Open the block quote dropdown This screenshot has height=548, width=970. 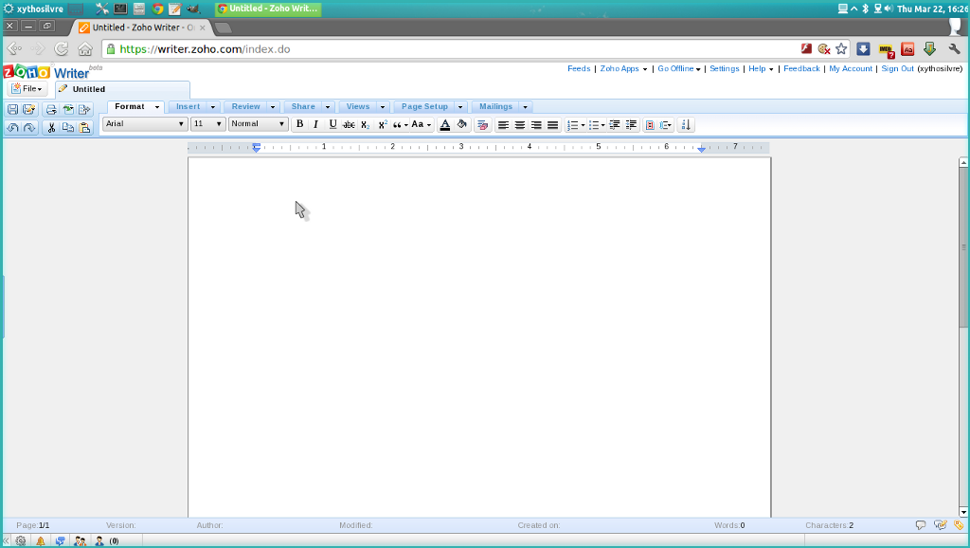coord(401,124)
